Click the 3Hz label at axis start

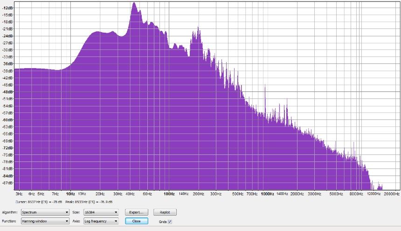(19, 193)
